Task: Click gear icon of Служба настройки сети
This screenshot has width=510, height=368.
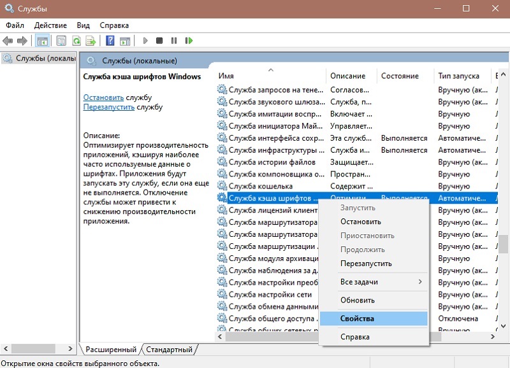Action: click(x=222, y=294)
